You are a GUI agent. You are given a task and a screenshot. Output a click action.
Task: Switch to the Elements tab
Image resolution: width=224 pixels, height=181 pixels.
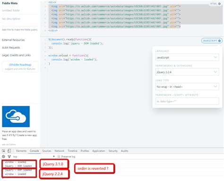pos(21,151)
